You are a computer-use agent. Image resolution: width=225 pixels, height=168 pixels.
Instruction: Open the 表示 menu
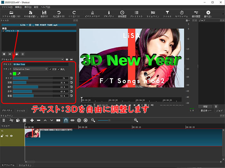28,7
